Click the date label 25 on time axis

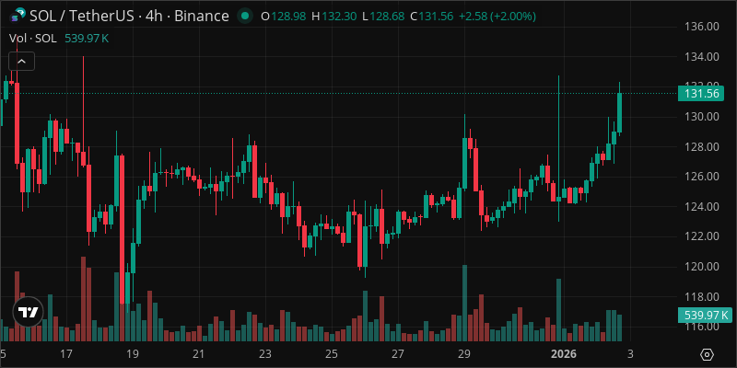pyautogui.click(x=332, y=353)
